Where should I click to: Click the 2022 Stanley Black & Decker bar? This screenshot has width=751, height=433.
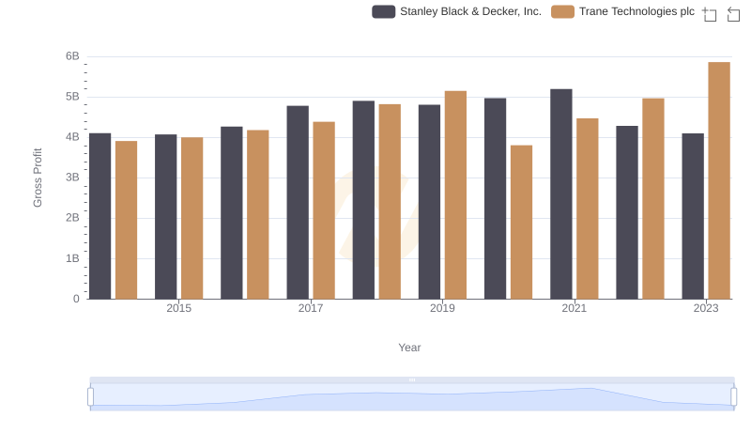tap(627, 212)
